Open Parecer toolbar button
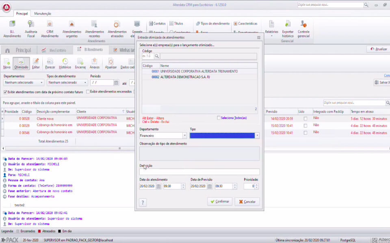The height and width of the screenshot is (243, 390). [x=50, y=64]
